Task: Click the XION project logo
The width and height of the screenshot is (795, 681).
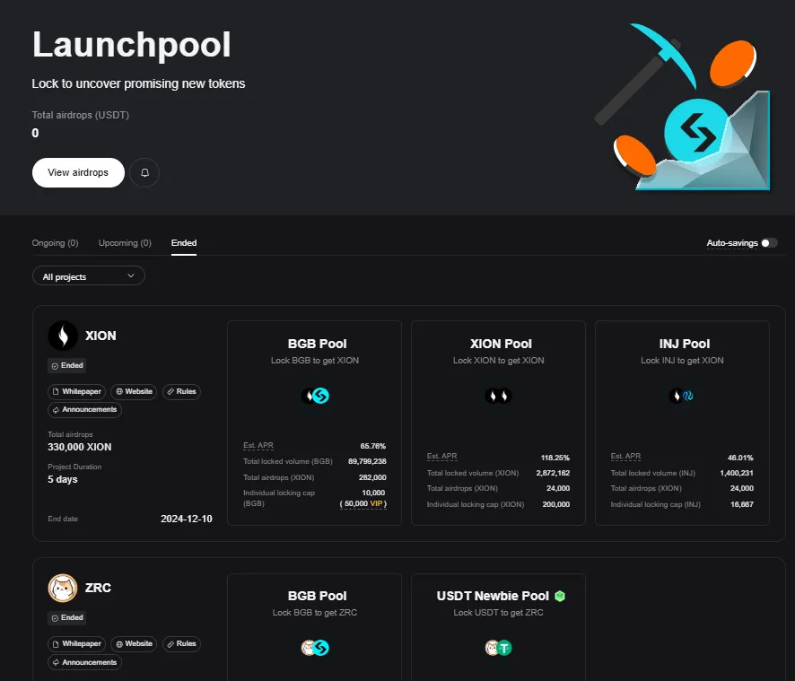Action: click(x=61, y=336)
